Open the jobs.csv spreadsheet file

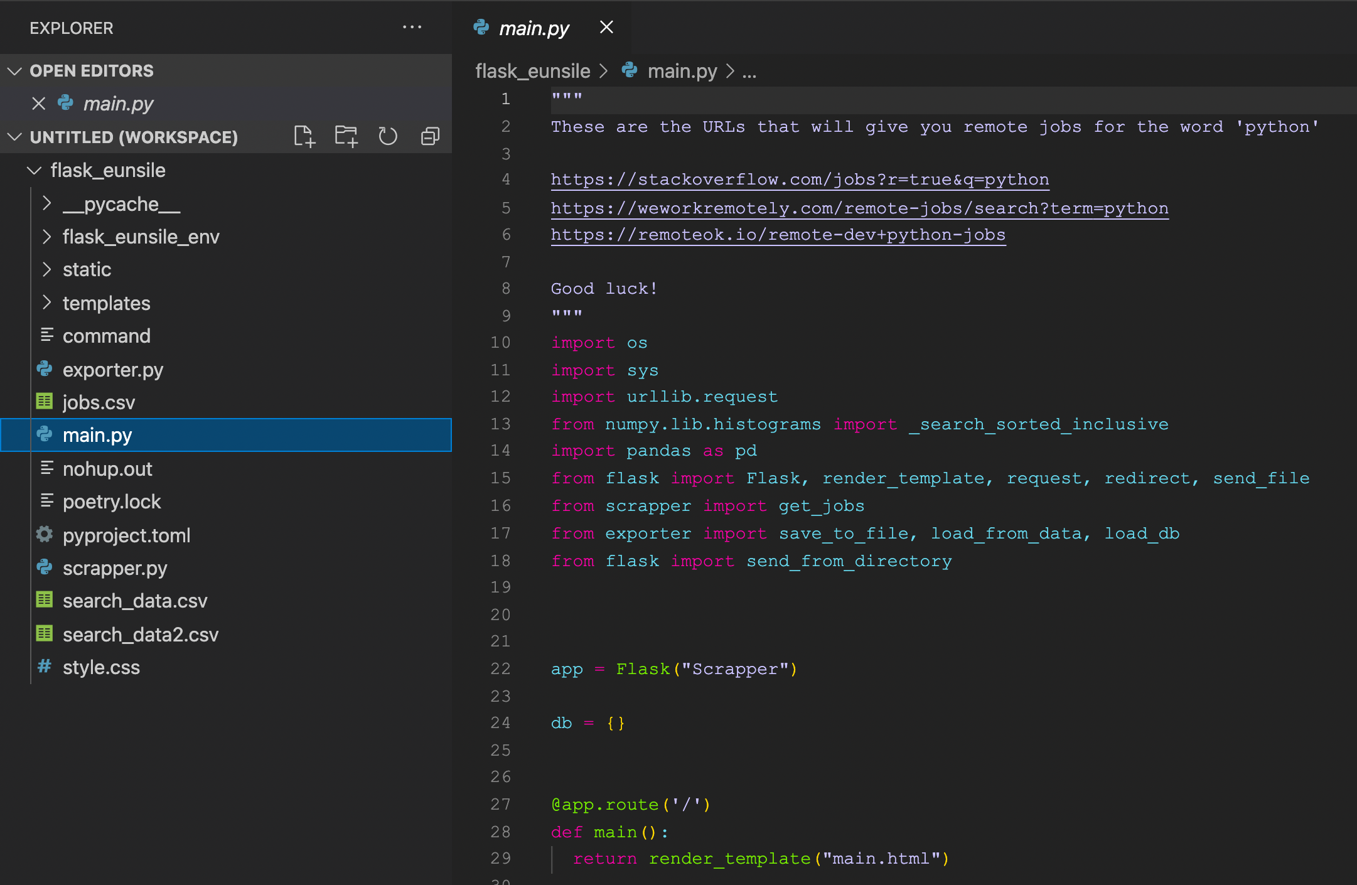point(99,402)
